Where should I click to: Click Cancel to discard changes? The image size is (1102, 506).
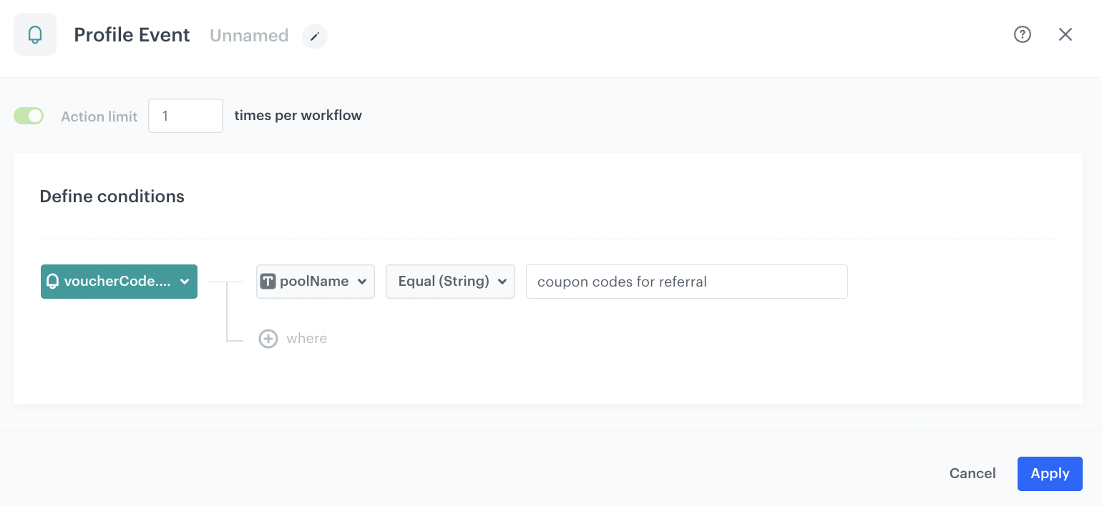(x=972, y=473)
